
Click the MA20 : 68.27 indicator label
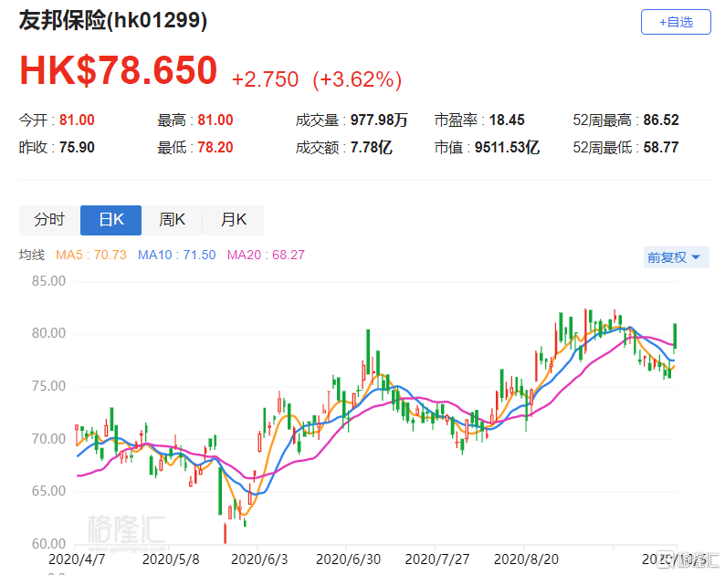[x=266, y=255]
